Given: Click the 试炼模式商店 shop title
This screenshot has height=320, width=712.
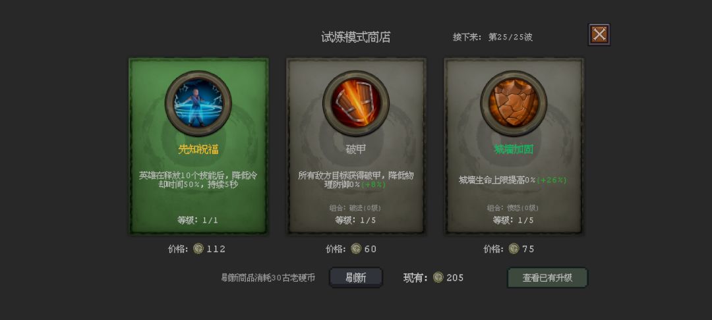Looking at the screenshot, I should tap(355, 37).
